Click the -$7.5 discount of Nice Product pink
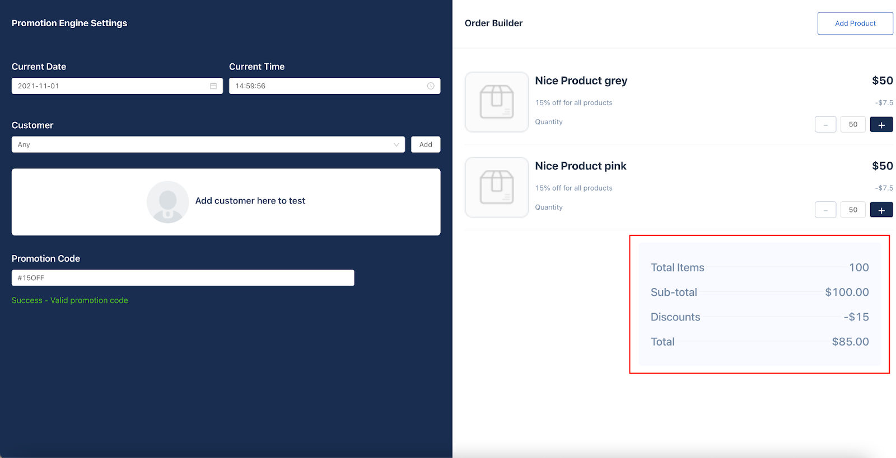Screen dimensions: 896x458 (x=884, y=188)
